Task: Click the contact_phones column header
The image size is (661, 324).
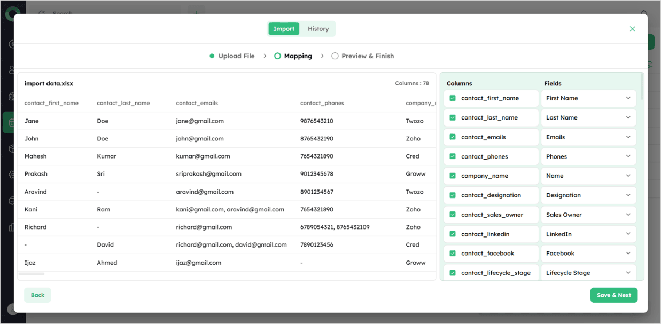Action: (x=322, y=103)
